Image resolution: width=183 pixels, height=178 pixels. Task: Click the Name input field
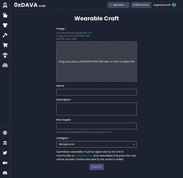click(x=96, y=92)
